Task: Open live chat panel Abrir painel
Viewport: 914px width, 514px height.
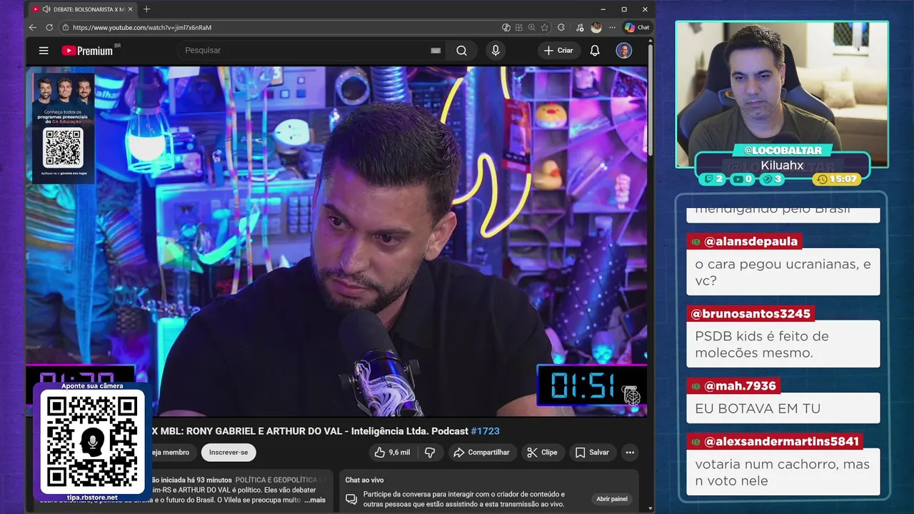Action: click(x=612, y=499)
